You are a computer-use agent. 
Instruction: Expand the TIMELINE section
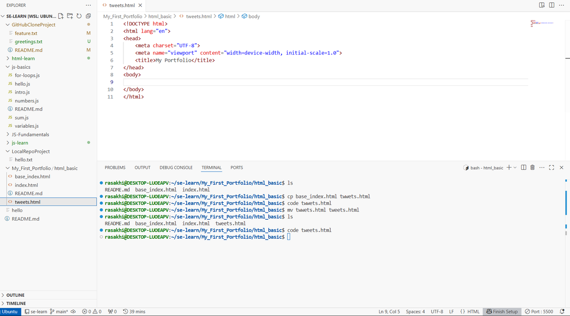(16, 303)
